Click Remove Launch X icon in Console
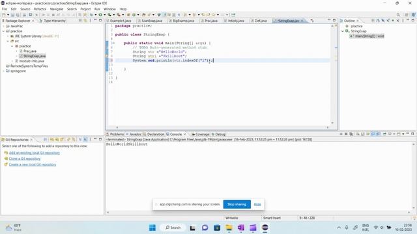The image size is (417, 234). [346, 134]
